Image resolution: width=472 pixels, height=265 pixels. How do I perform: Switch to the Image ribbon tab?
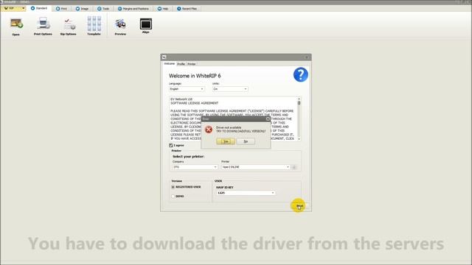[82, 9]
